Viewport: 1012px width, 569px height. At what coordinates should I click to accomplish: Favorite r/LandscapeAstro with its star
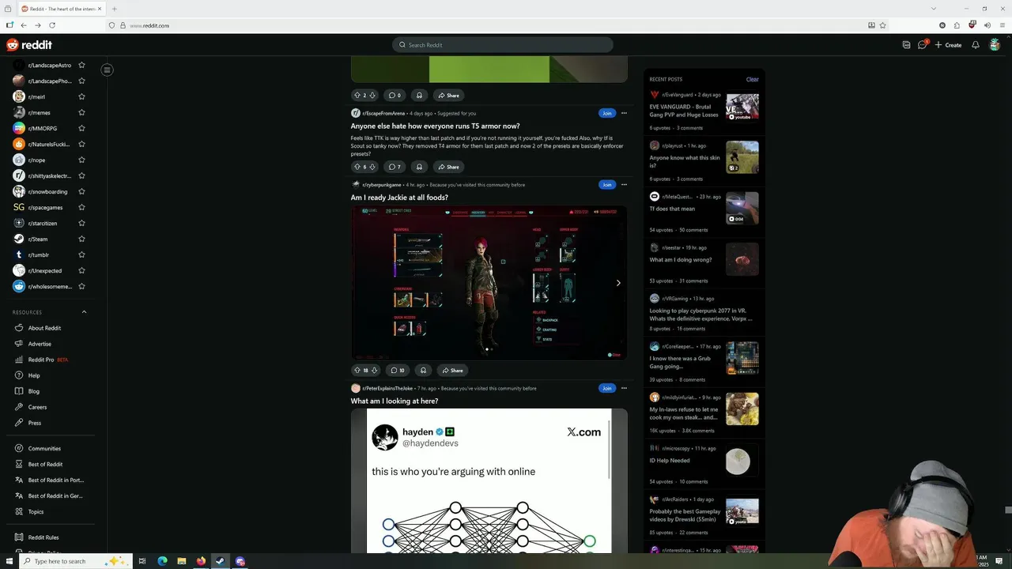[81, 65]
